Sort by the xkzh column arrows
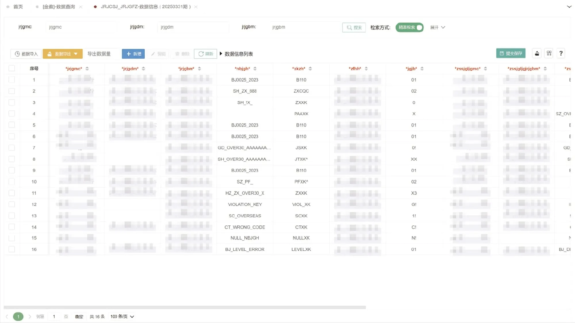The image size is (575, 323). click(310, 69)
